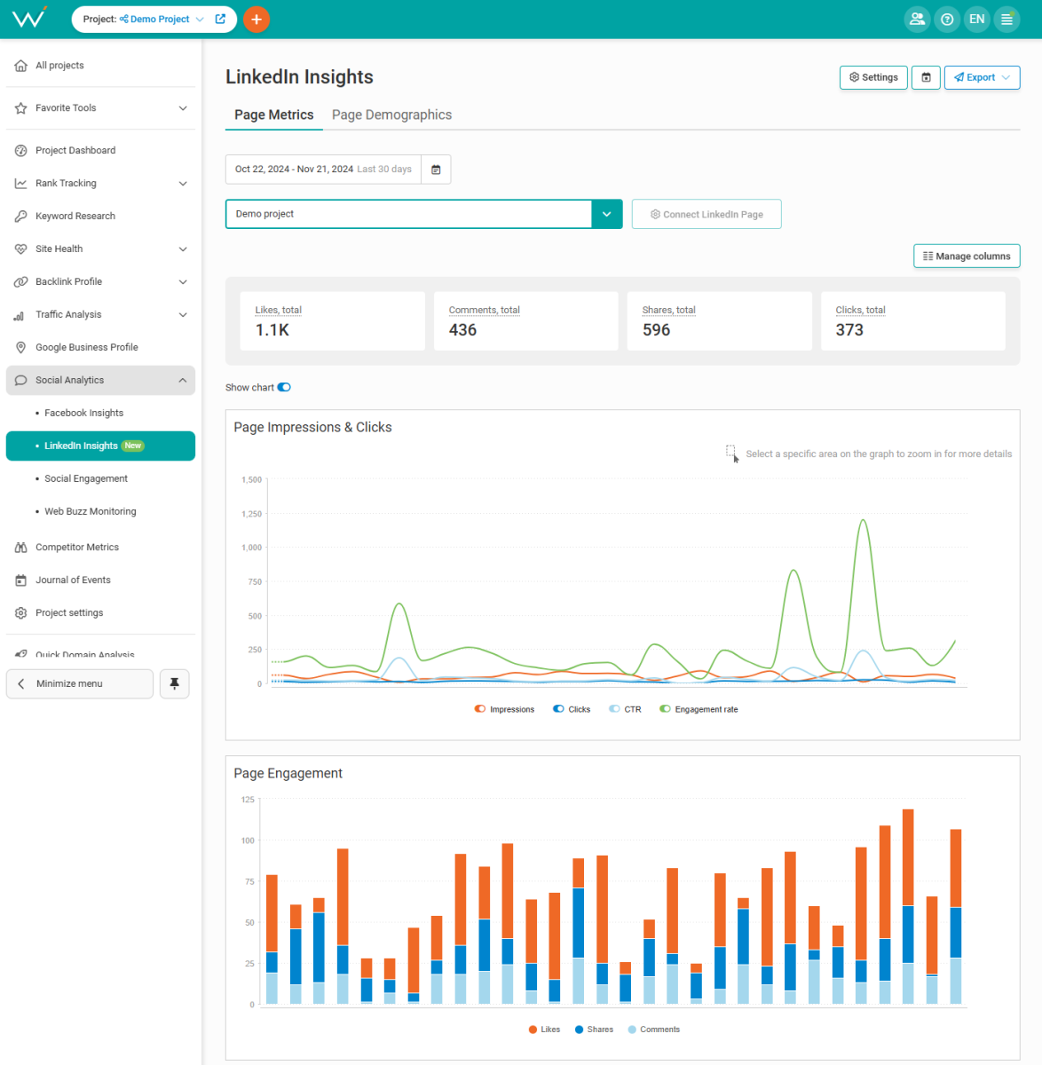
Task: Toggle Impressions series in chart legend
Action: 480,709
